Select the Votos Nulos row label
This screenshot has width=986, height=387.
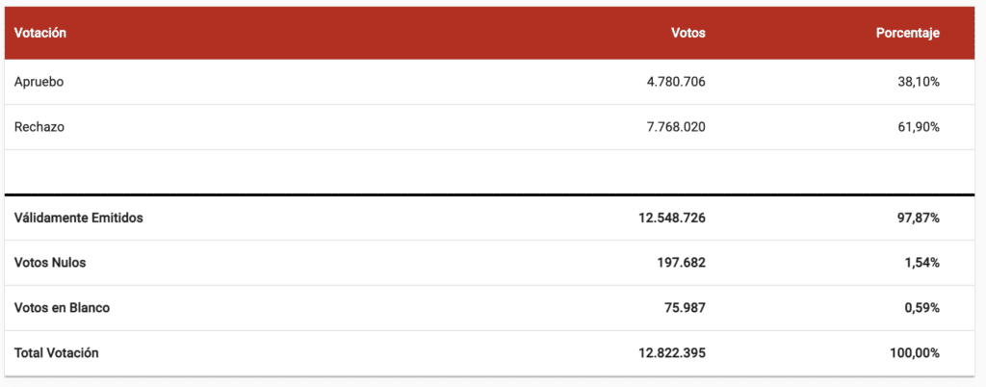click(x=50, y=263)
